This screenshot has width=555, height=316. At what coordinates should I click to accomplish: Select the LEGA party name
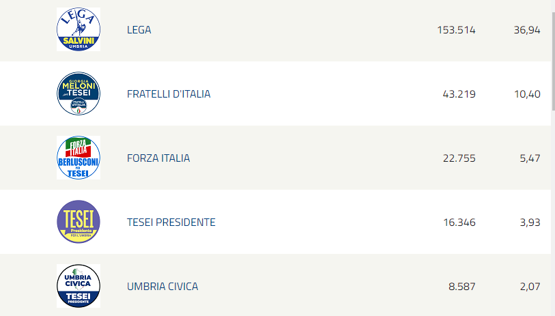click(x=139, y=30)
